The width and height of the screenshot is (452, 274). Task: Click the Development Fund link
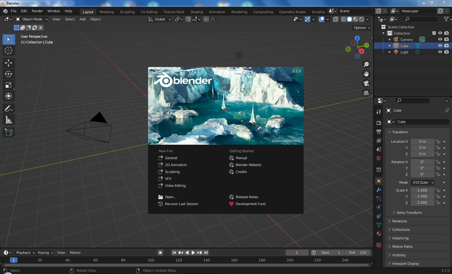click(247, 204)
